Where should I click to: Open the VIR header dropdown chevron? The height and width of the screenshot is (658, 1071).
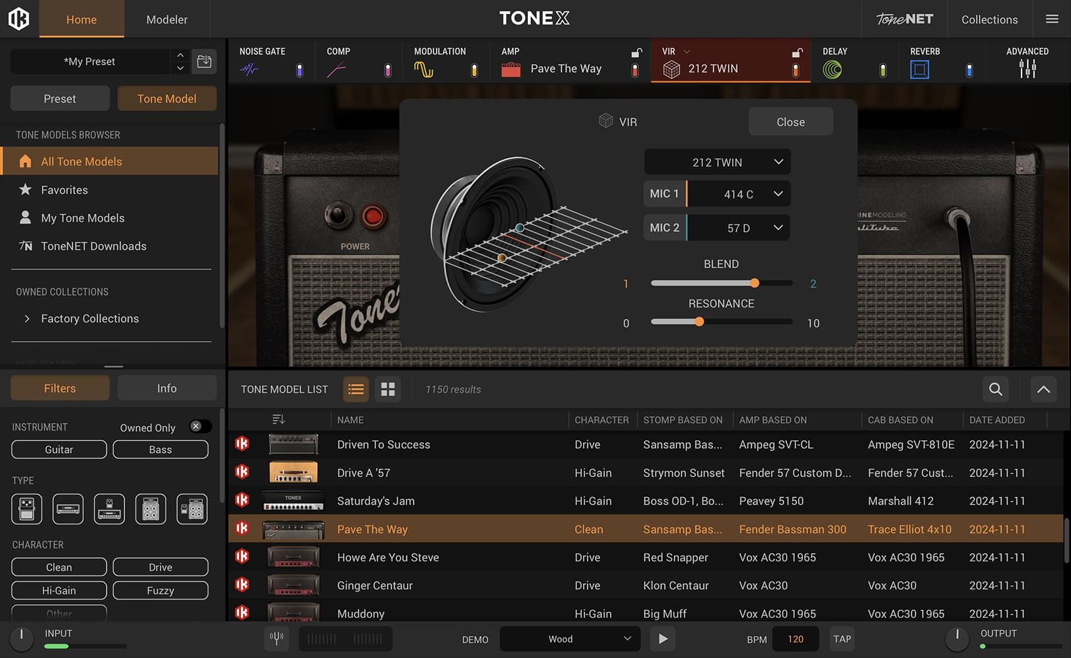tap(686, 51)
